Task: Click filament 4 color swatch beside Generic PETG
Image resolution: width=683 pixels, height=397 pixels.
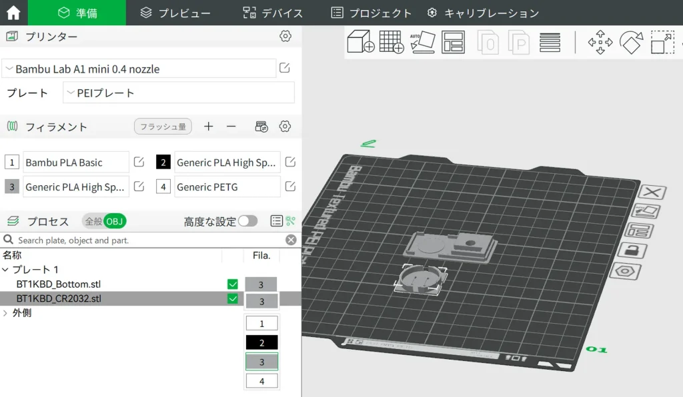Action: tap(163, 187)
